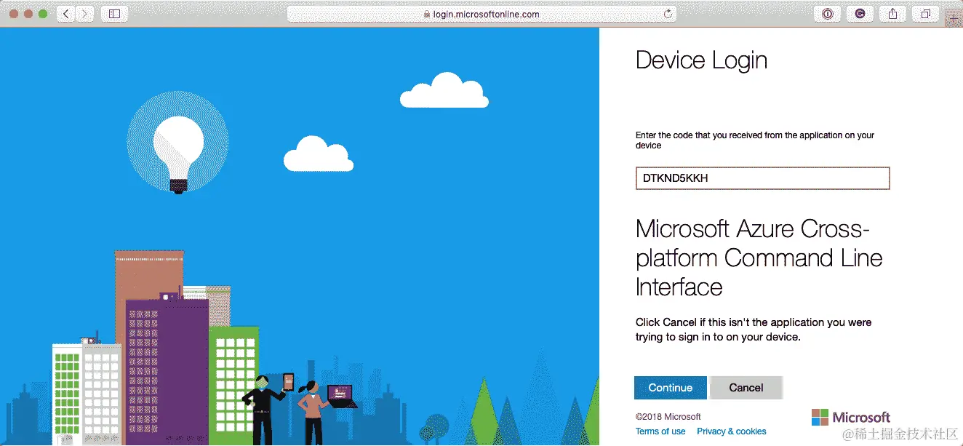Viewport: 963px width, 446px height.
Task: Click the Cancel button
Action: [x=746, y=388]
